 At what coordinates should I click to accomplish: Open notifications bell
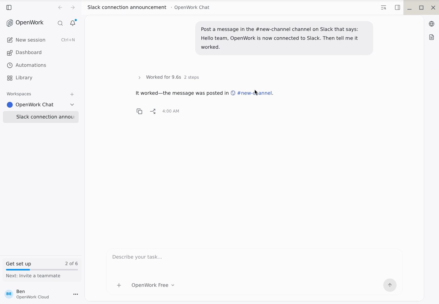pyautogui.click(x=73, y=23)
